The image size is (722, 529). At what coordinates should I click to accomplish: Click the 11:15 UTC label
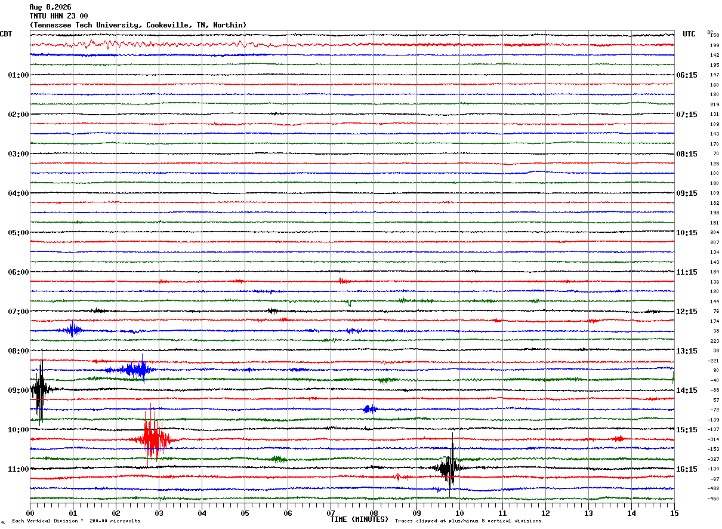[x=686, y=272]
